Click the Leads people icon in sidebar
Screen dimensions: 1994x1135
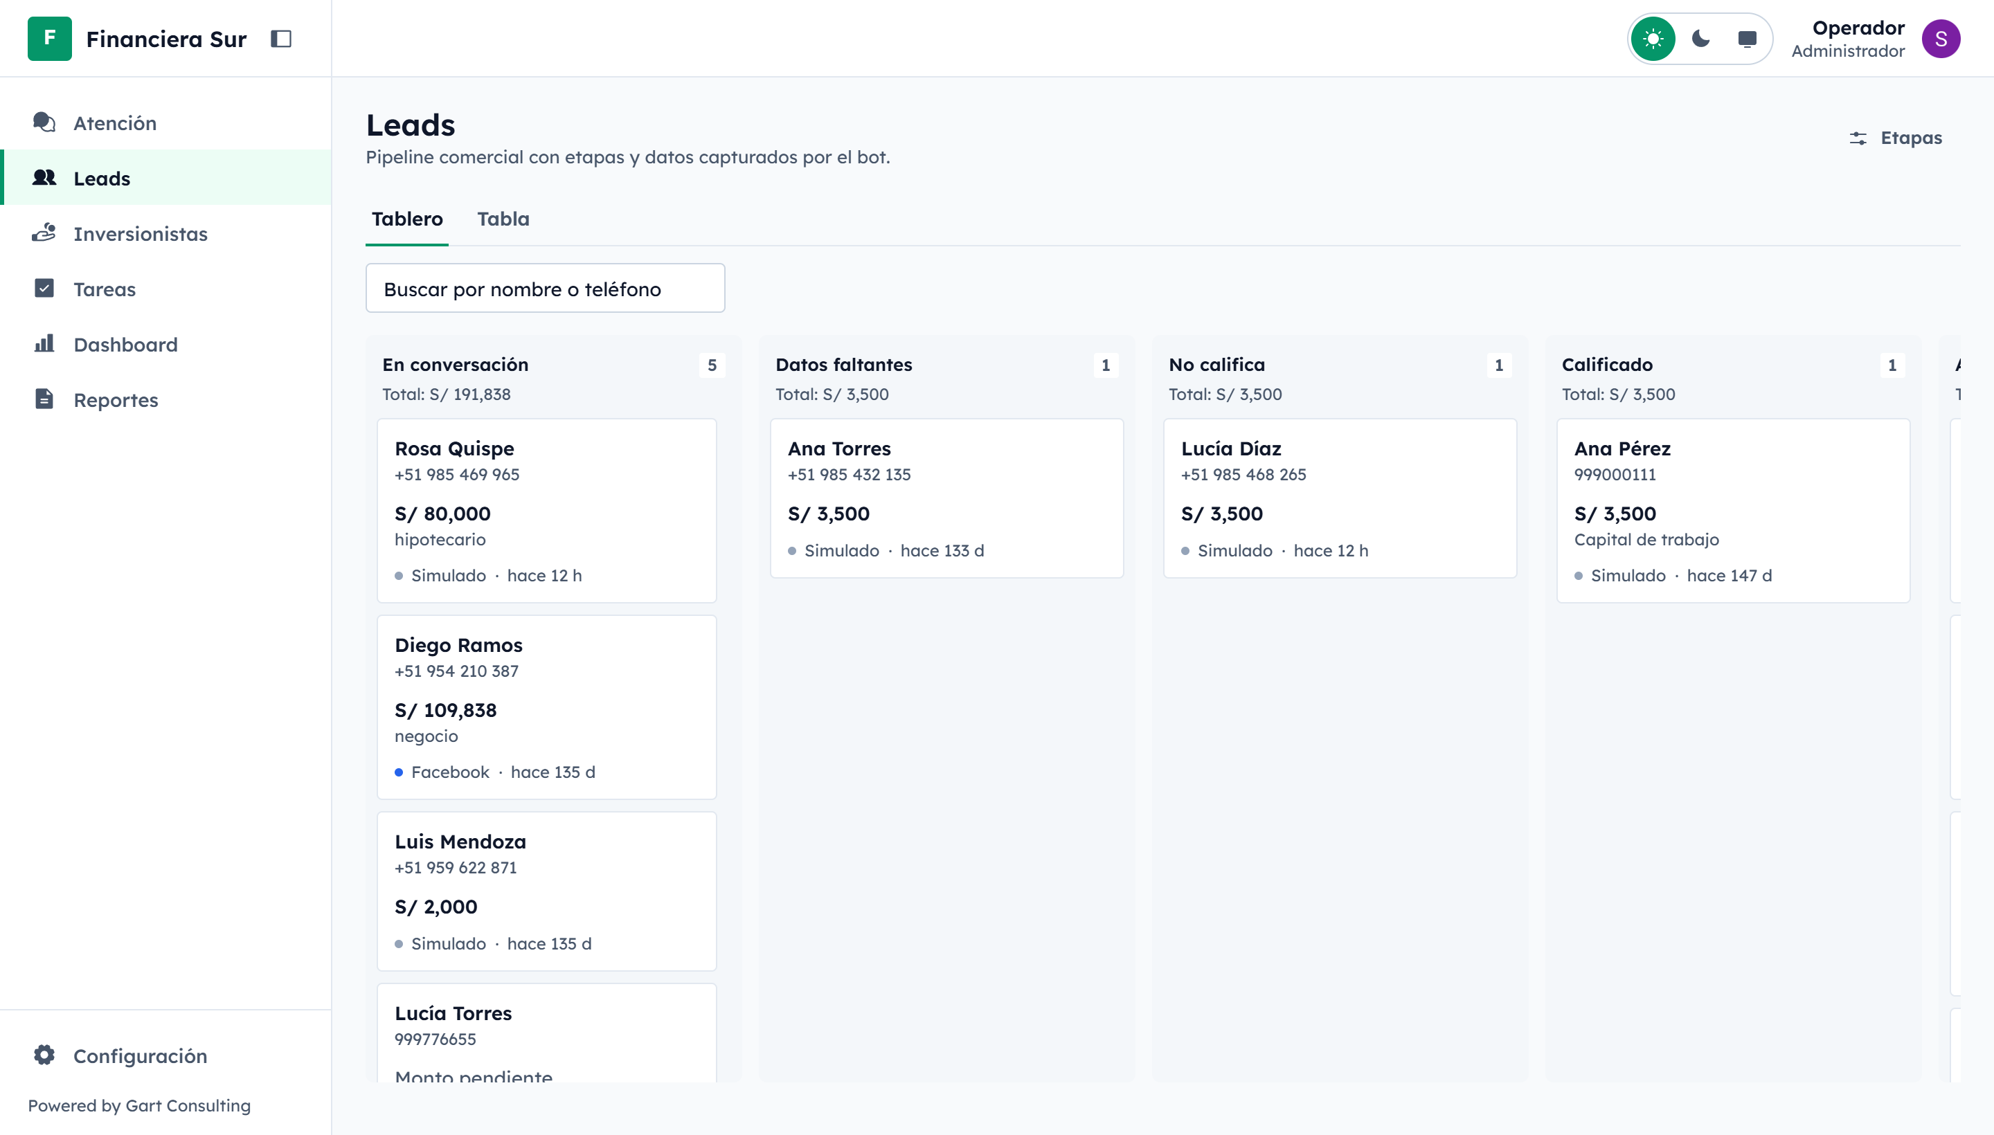pos(44,178)
